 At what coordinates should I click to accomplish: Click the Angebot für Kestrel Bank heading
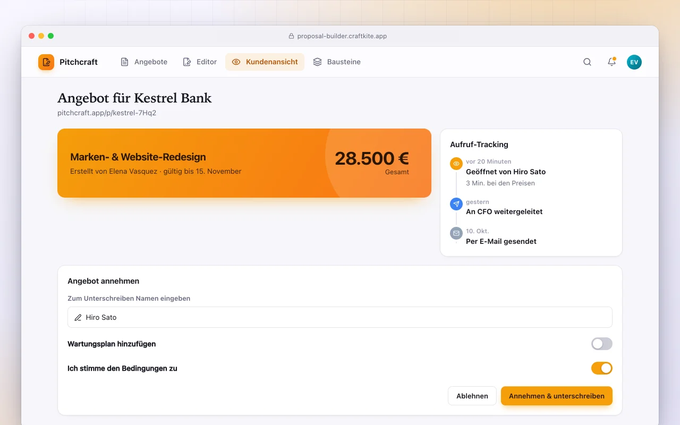pos(134,98)
